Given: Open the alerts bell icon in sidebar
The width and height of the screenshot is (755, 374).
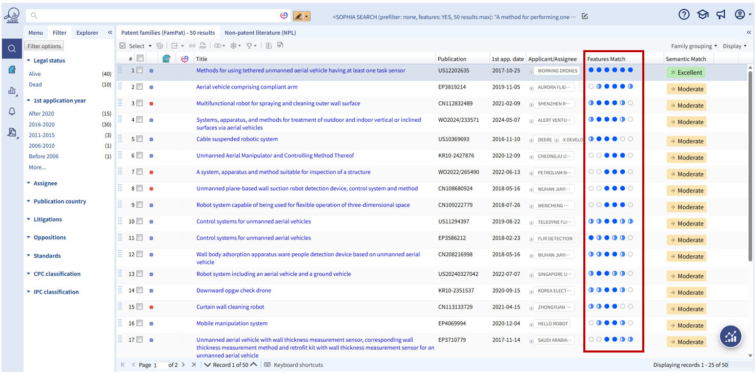Looking at the screenshot, I should point(12,112).
